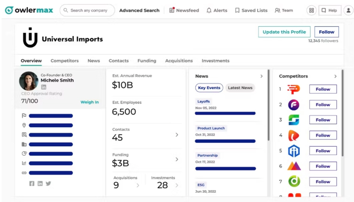The width and height of the screenshot is (354, 202).
Task: Click the building icon in company details
Action: click(x=24, y=144)
